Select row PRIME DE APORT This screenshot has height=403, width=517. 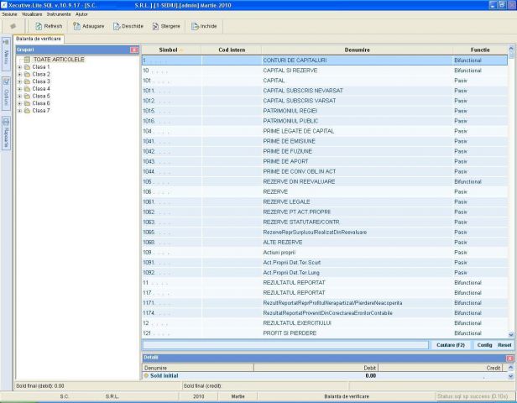325,161
